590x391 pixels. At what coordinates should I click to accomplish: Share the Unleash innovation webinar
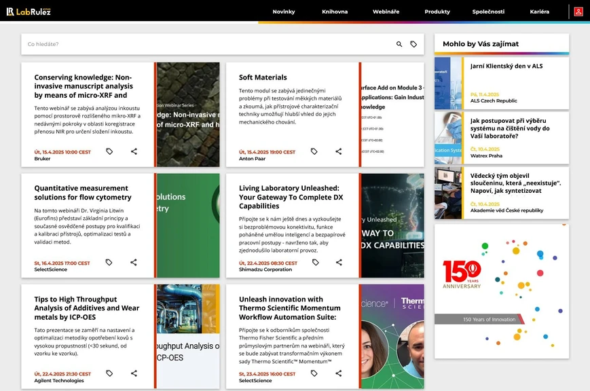click(339, 373)
